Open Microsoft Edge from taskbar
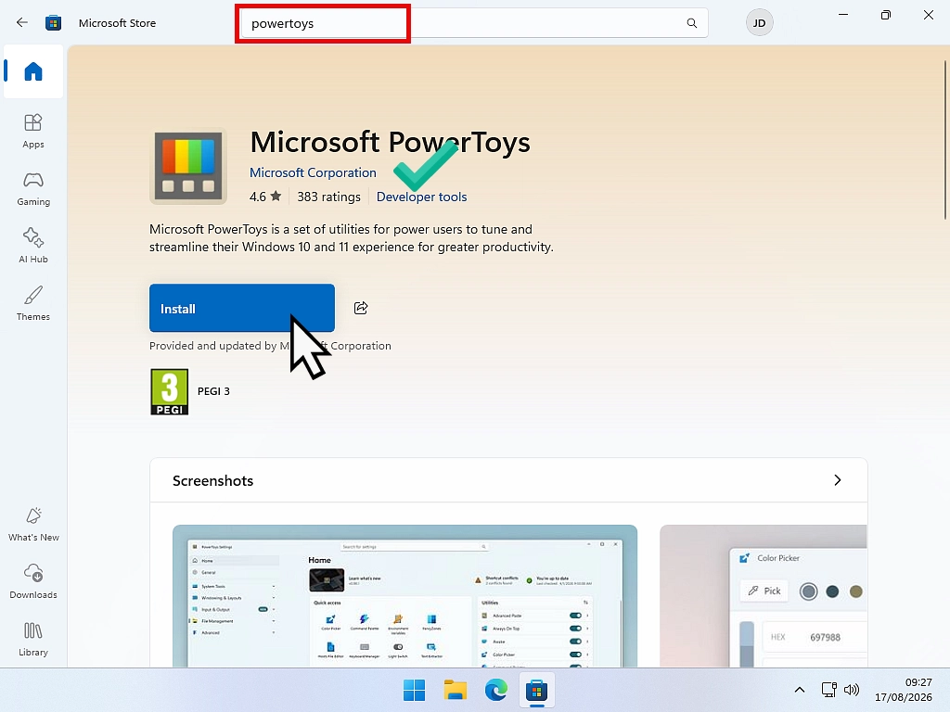950x712 pixels. tap(495, 690)
